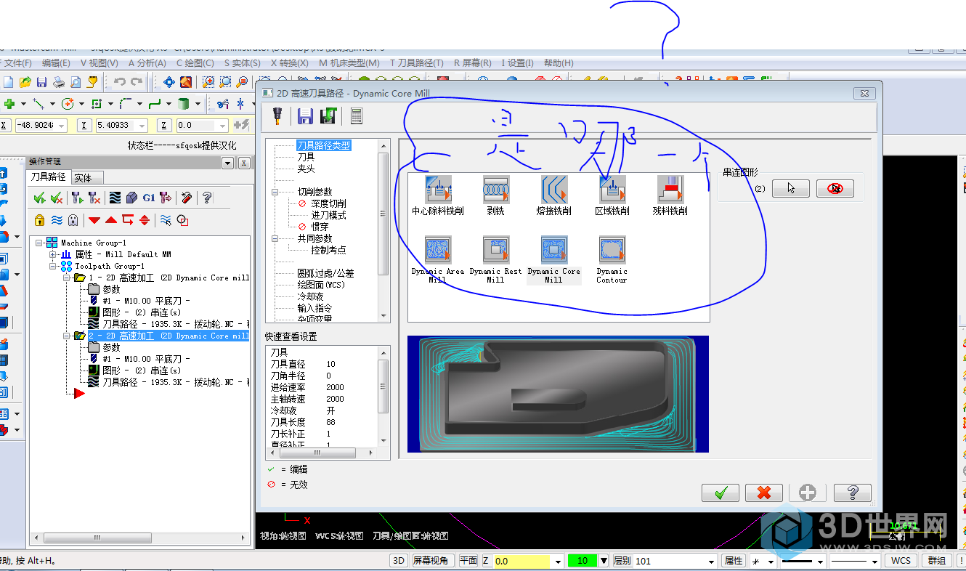Click the select all operations icon
The height and width of the screenshot is (571, 966).
(40, 198)
